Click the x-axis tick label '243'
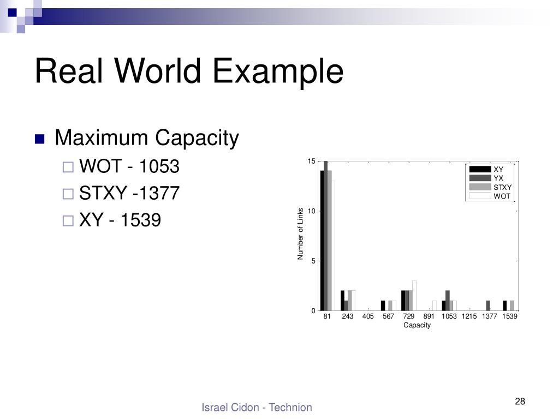The image size is (559, 419). pos(348,316)
